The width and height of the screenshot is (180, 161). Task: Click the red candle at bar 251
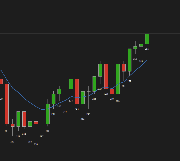(x=124, y=67)
